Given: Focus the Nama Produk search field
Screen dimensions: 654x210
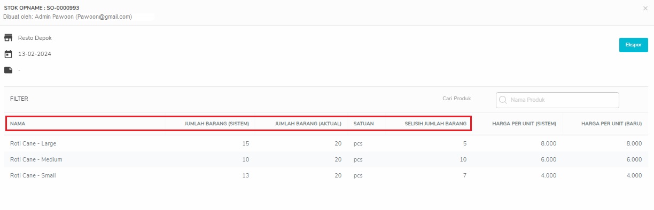Looking at the screenshot, I should tap(557, 100).
